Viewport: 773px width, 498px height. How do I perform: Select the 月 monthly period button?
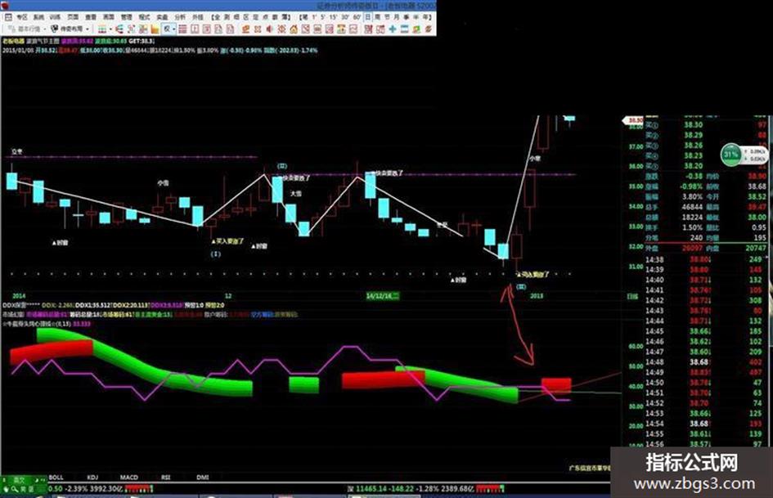pos(397,17)
